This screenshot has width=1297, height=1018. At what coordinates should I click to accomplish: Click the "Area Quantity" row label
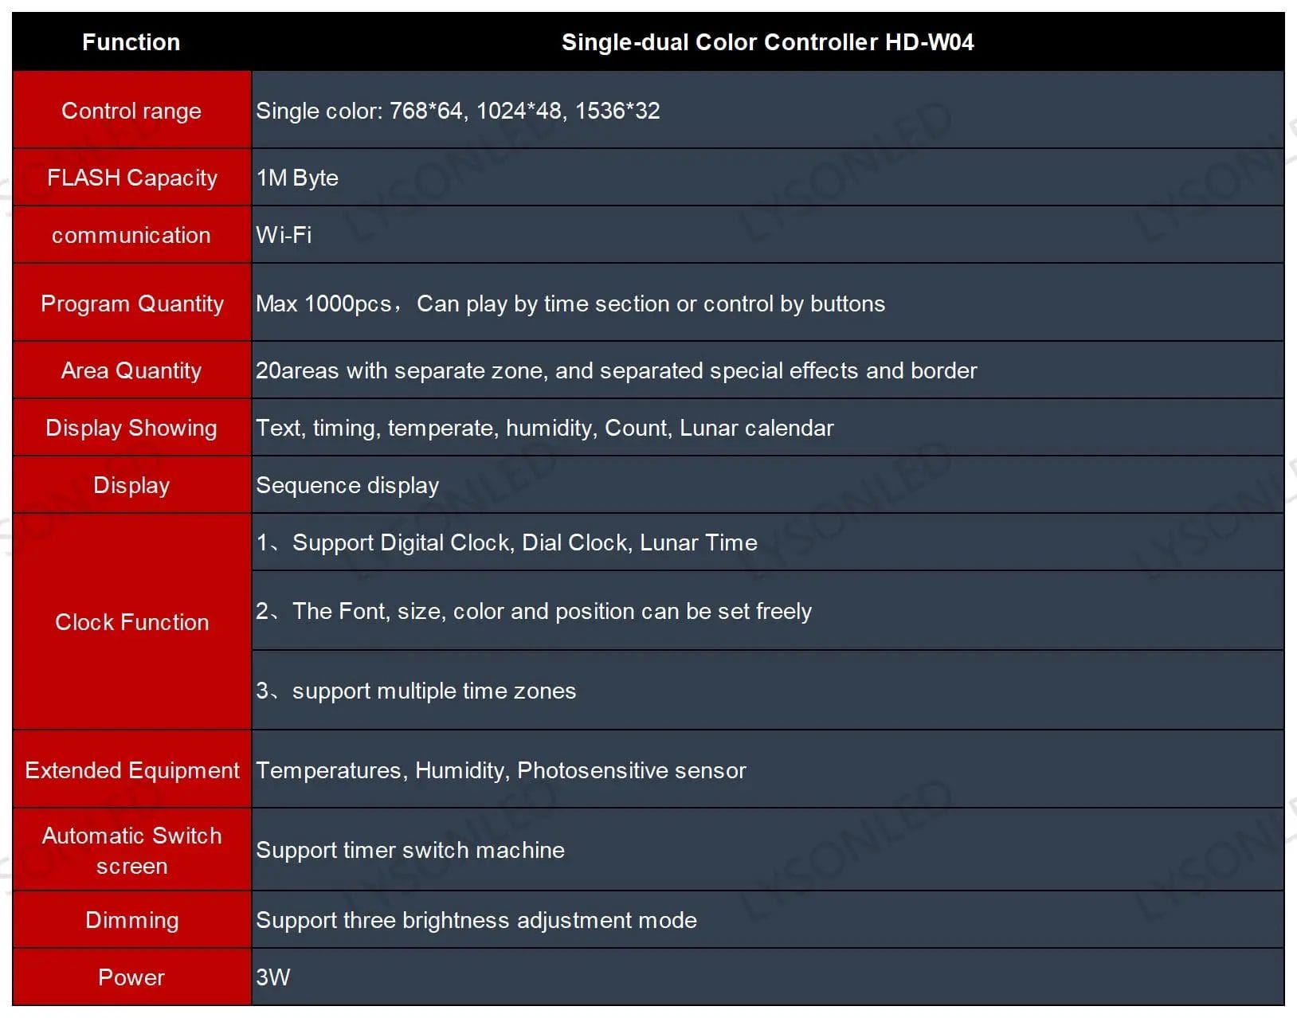pyautogui.click(x=131, y=370)
